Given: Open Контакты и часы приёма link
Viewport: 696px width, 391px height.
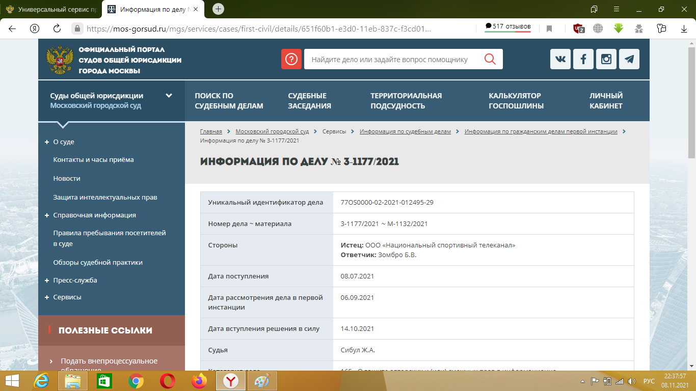Looking at the screenshot, I should (93, 159).
